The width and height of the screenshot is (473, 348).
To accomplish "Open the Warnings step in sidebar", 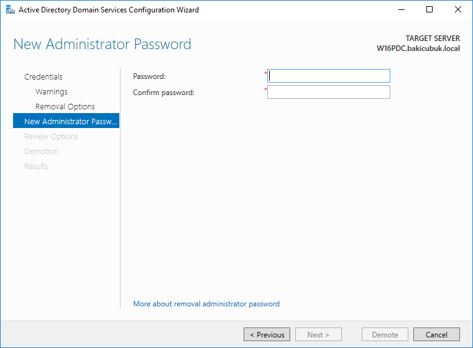I will (52, 92).
